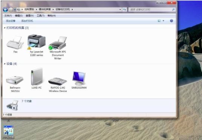202x140 pixels.
Task: Select the SMB1920NW monitor device
Action: click(79, 80)
